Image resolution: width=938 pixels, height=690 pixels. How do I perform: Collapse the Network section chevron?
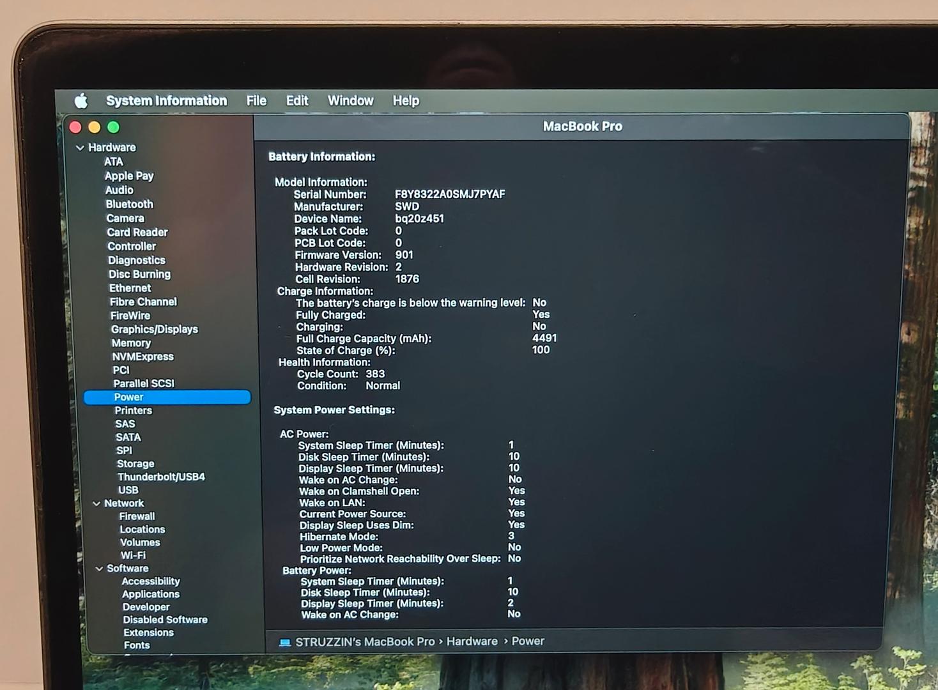[x=96, y=503]
